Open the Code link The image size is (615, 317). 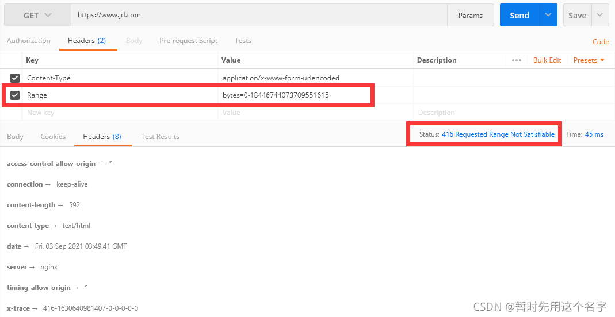[601, 42]
